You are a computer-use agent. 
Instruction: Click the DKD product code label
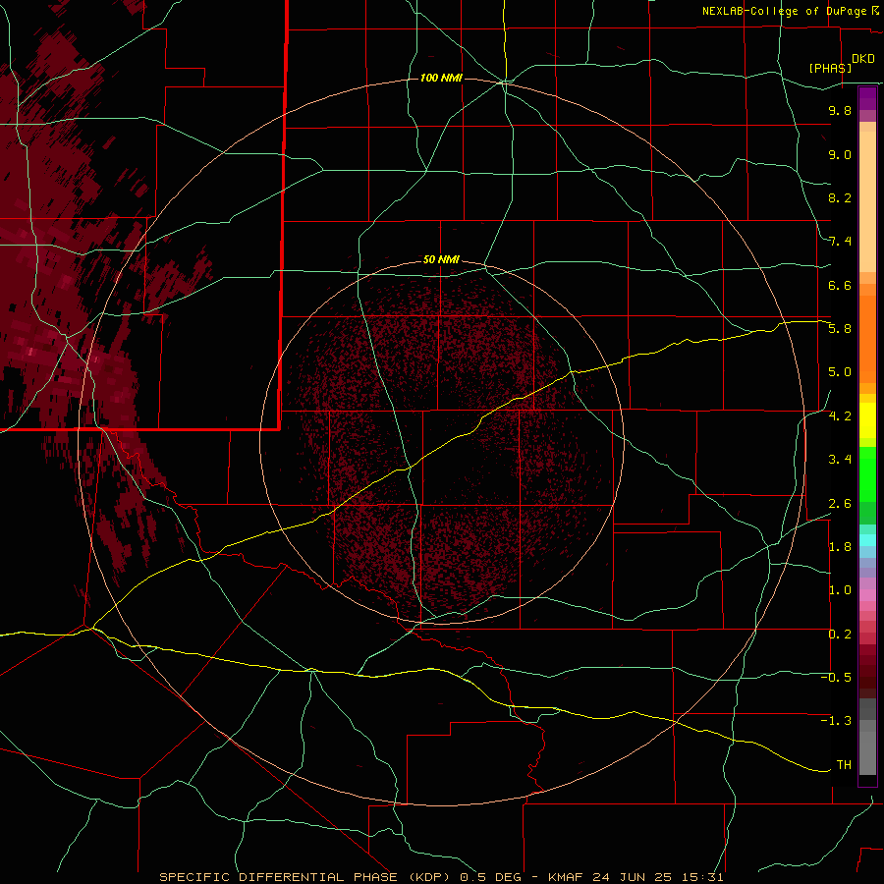coord(863,59)
